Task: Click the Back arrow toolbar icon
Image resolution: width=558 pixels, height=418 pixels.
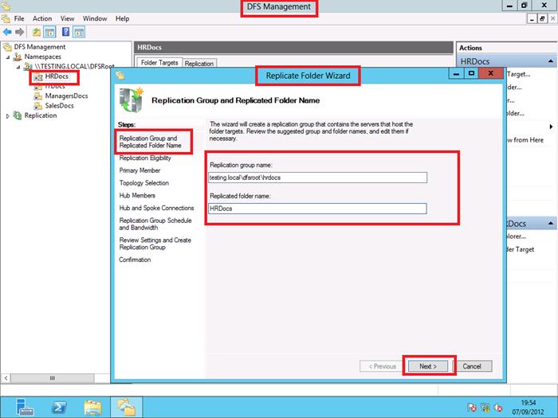Action: tap(6, 32)
